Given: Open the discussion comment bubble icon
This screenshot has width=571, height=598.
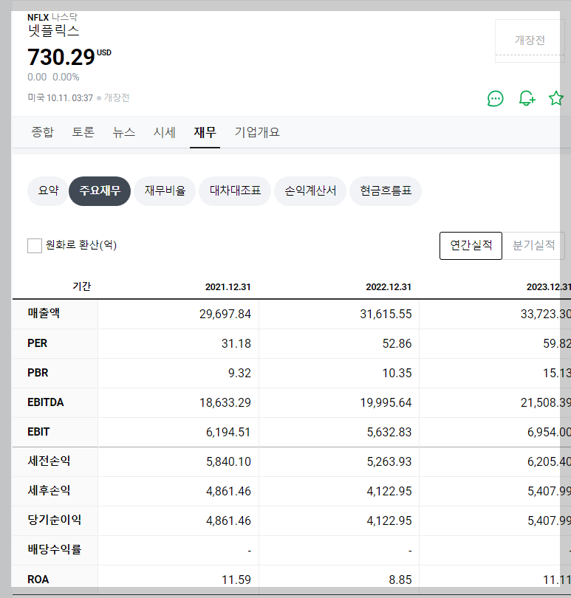Looking at the screenshot, I should pos(496,97).
